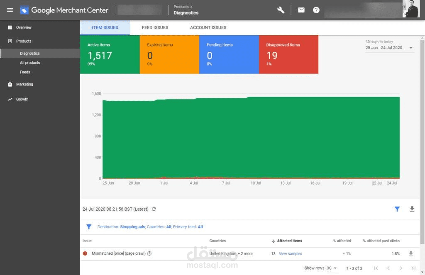This screenshot has width=425, height=275.
Task: Click the Shopping ads destination filter
Action: pos(132,227)
